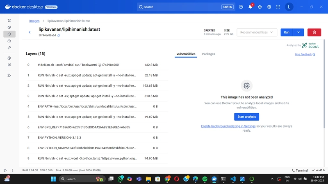
Task: Open the notifications bell
Action: [x=250, y=7]
